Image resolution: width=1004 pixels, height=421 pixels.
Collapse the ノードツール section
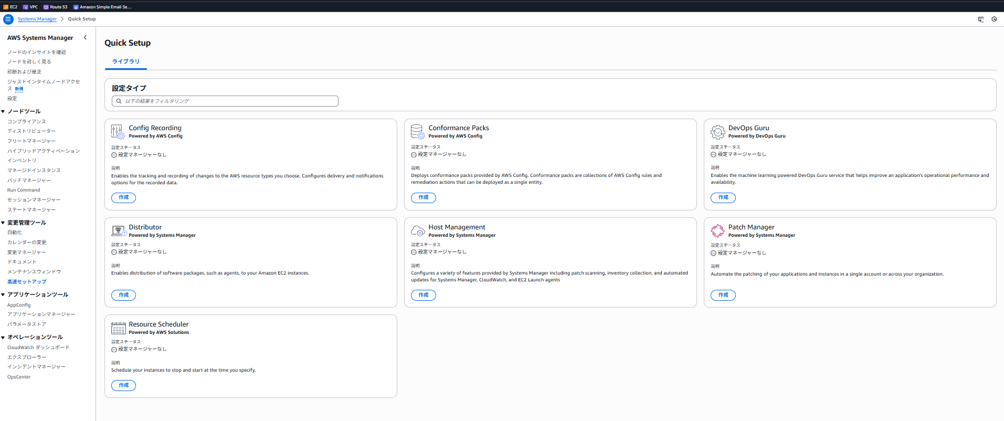tap(3, 111)
